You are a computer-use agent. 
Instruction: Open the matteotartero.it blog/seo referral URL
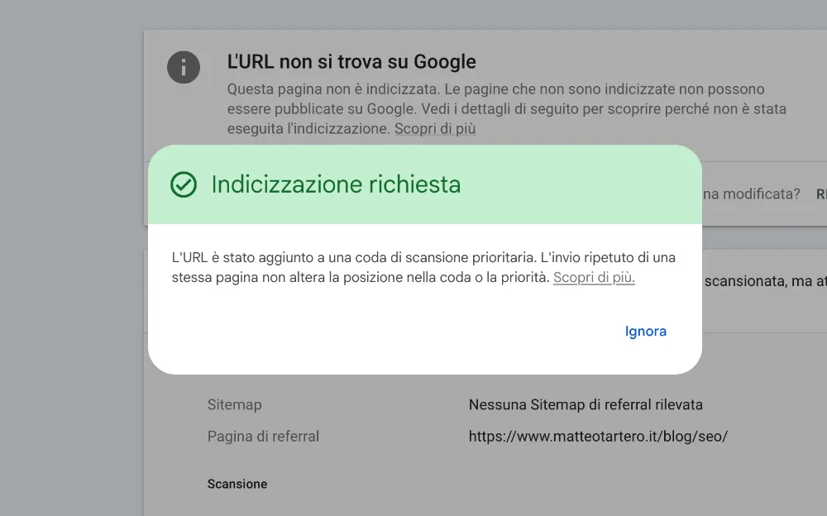[598, 436]
